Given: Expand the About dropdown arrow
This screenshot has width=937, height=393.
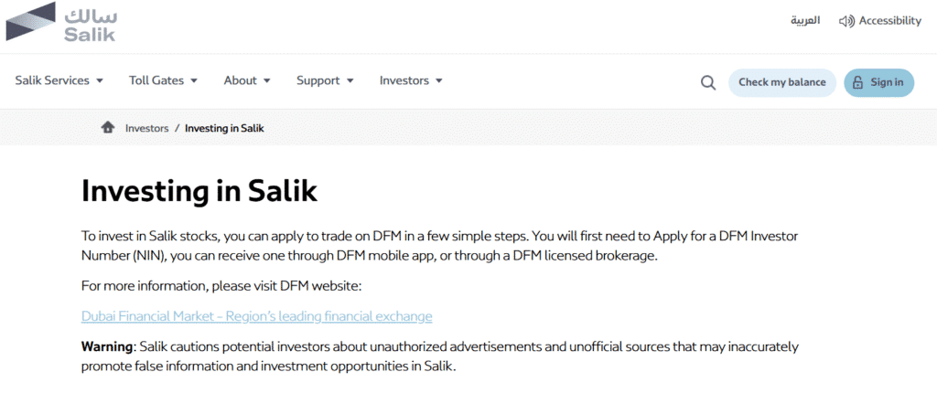Looking at the screenshot, I should click(x=266, y=80).
